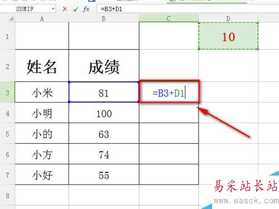Click cell containing 小好

(x=42, y=174)
